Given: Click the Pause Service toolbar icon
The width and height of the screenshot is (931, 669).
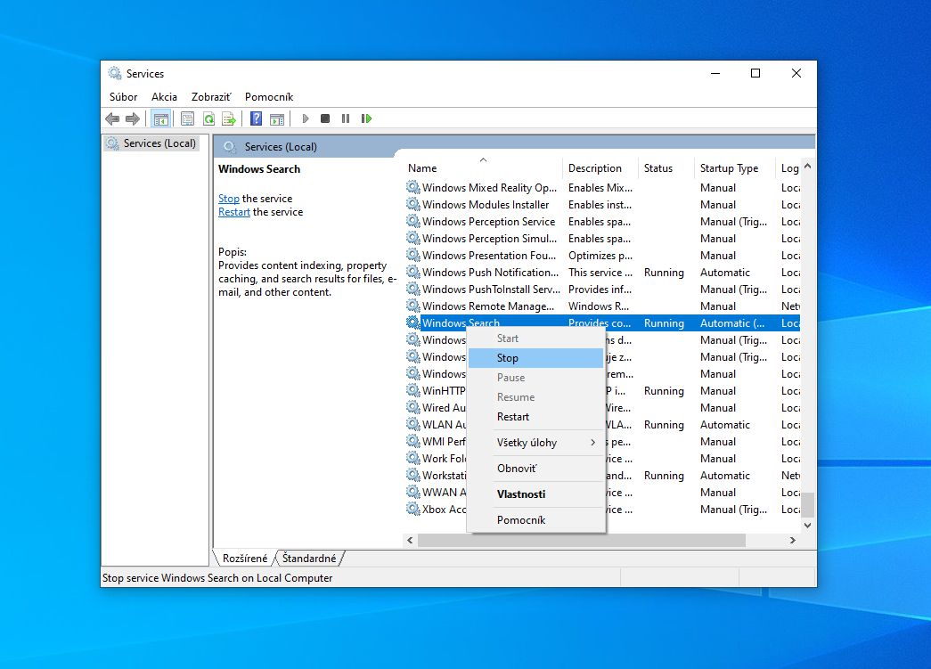Looking at the screenshot, I should click(x=346, y=118).
